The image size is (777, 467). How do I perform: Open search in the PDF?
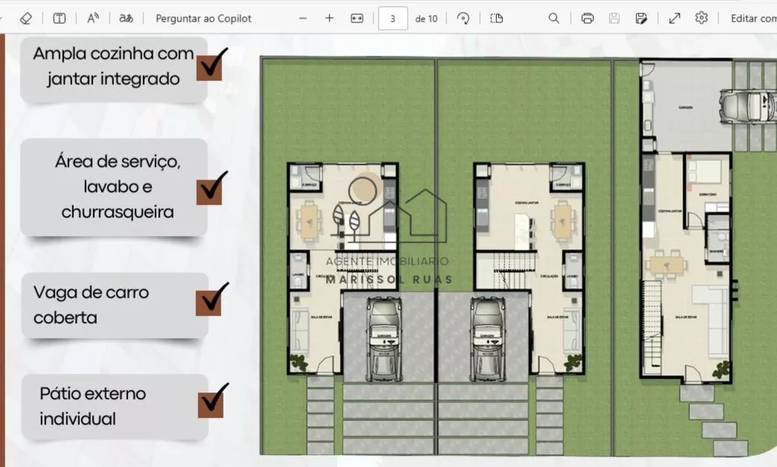554,19
